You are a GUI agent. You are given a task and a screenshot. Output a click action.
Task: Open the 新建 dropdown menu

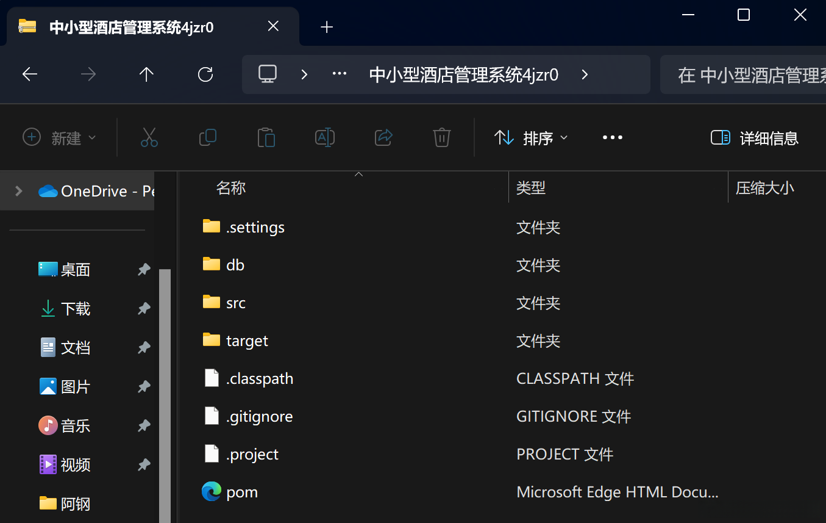pyautogui.click(x=59, y=138)
